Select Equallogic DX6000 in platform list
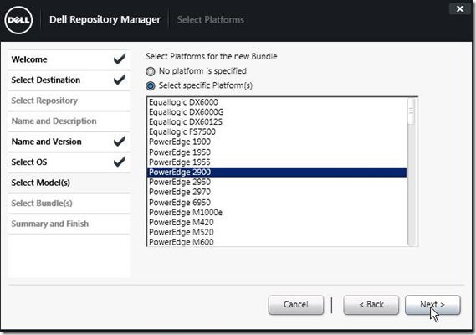Screen dimensions: 476x335 tap(277, 102)
